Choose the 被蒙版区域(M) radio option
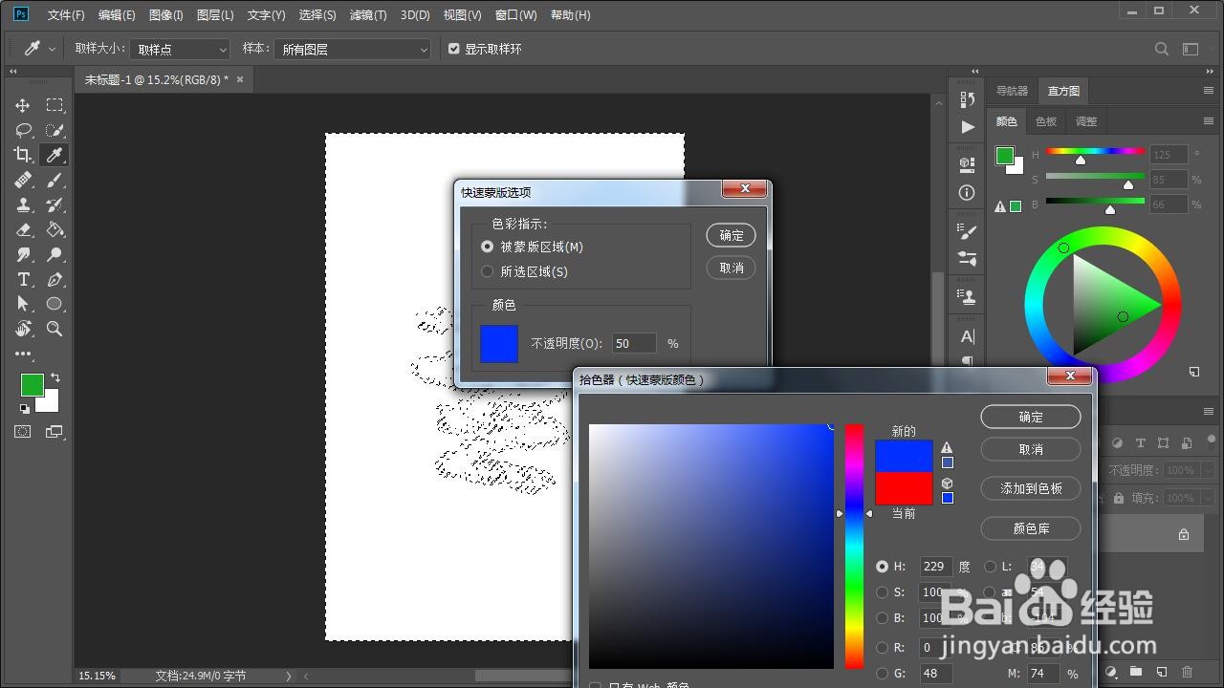The width and height of the screenshot is (1224, 688). tap(488, 247)
